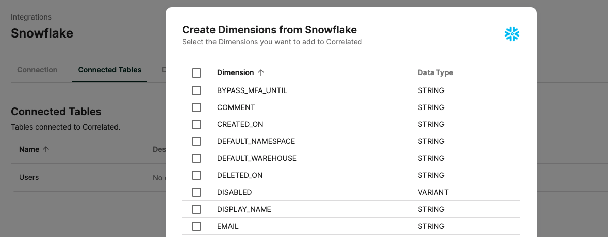Tick the DEFAULT_WAREHOUSE checkbox
This screenshot has height=237, width=608.
click(196, 158)
